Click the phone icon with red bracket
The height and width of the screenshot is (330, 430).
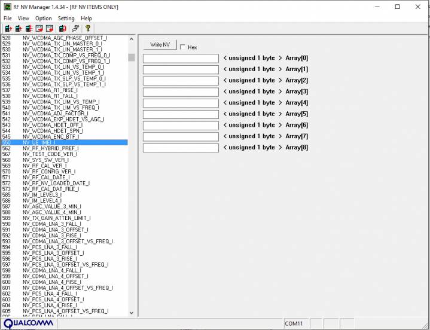click(x=63, y=28)
